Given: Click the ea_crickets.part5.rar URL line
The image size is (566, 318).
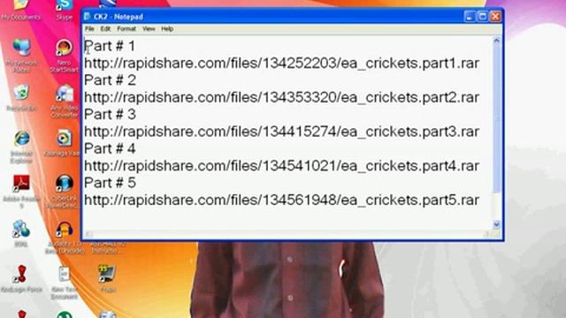Looking at the screenshot, I should 281,201.
